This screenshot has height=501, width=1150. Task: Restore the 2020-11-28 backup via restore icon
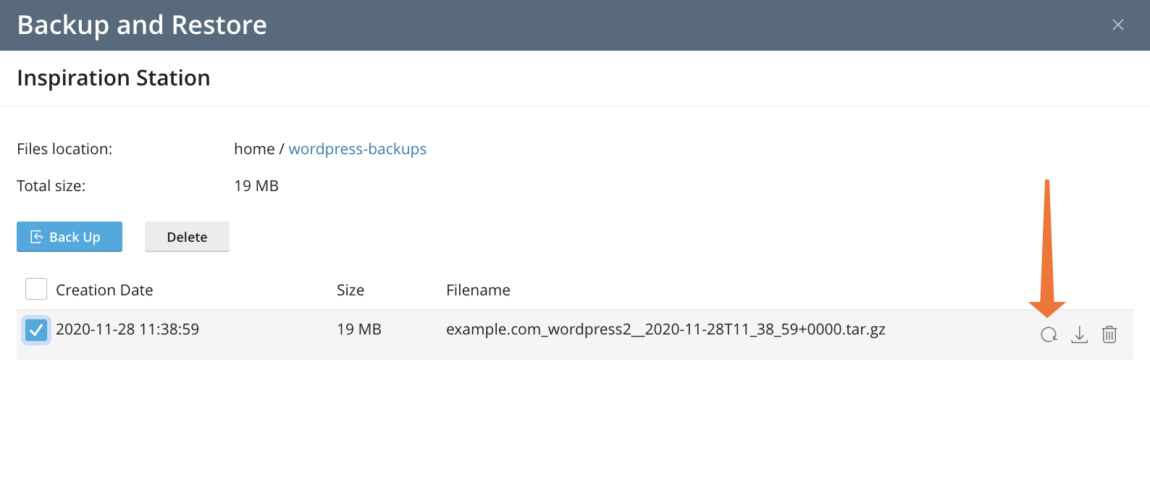coord(1049,334)
